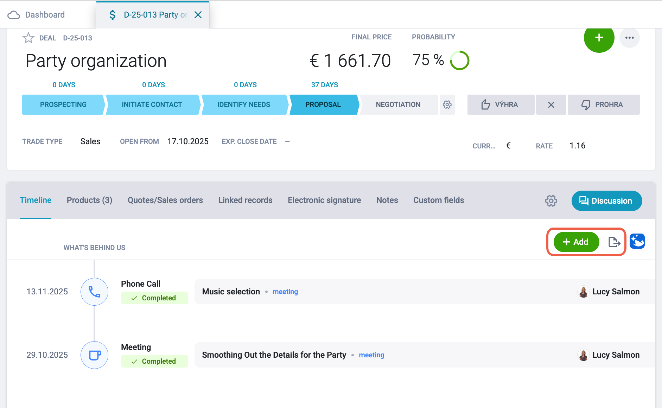
Task: Open the Products (3) tab
Action: click(90, 200)
